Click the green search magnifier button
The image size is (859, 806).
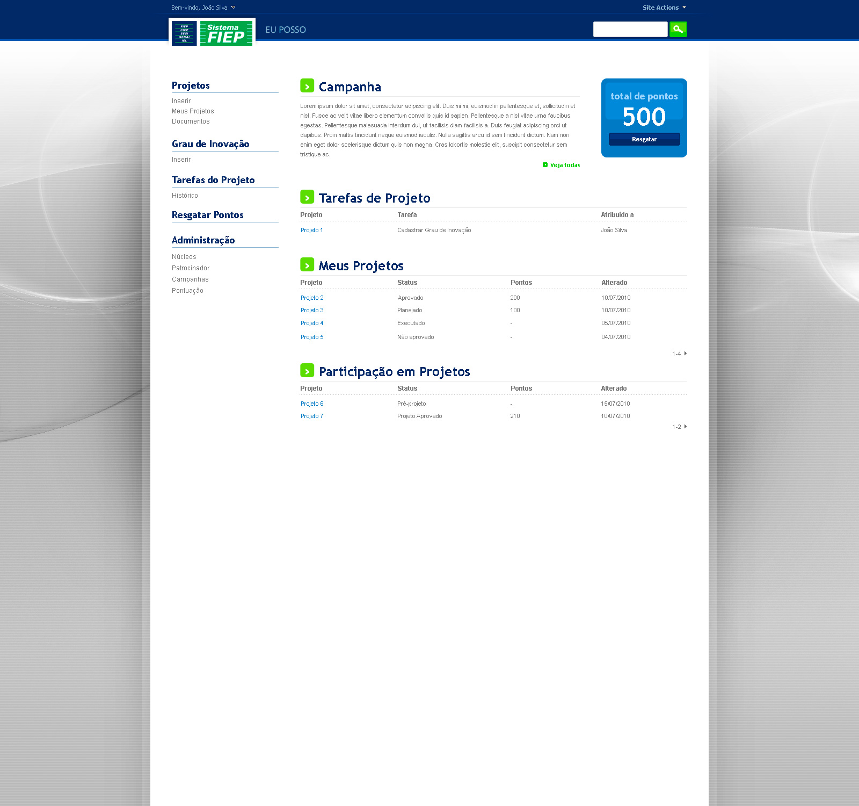(x=678, y=29)
